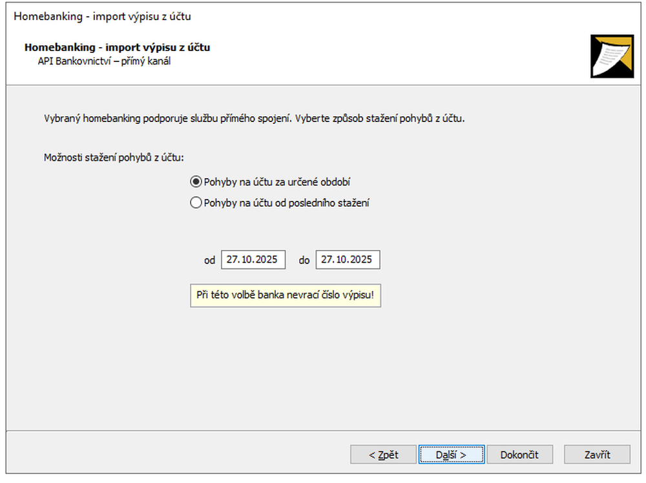The image size is (646, 483).
Task: Click the yellow note about missing statement number
Action: 285,296
